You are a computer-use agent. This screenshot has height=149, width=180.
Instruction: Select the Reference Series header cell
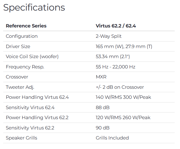26,26
